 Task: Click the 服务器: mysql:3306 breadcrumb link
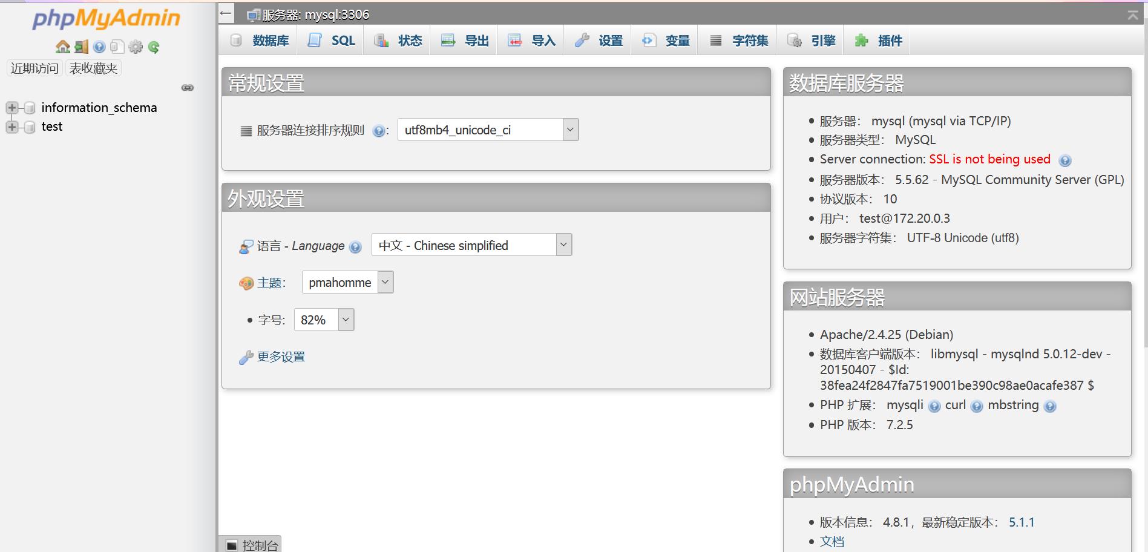click(x=315, y=15)
